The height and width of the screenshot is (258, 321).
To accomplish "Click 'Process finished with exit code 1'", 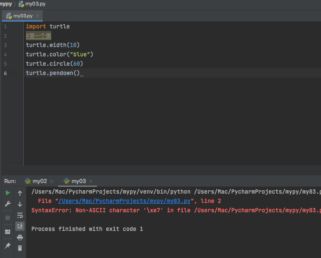I will pyautogui.click(x=87, y=229).
